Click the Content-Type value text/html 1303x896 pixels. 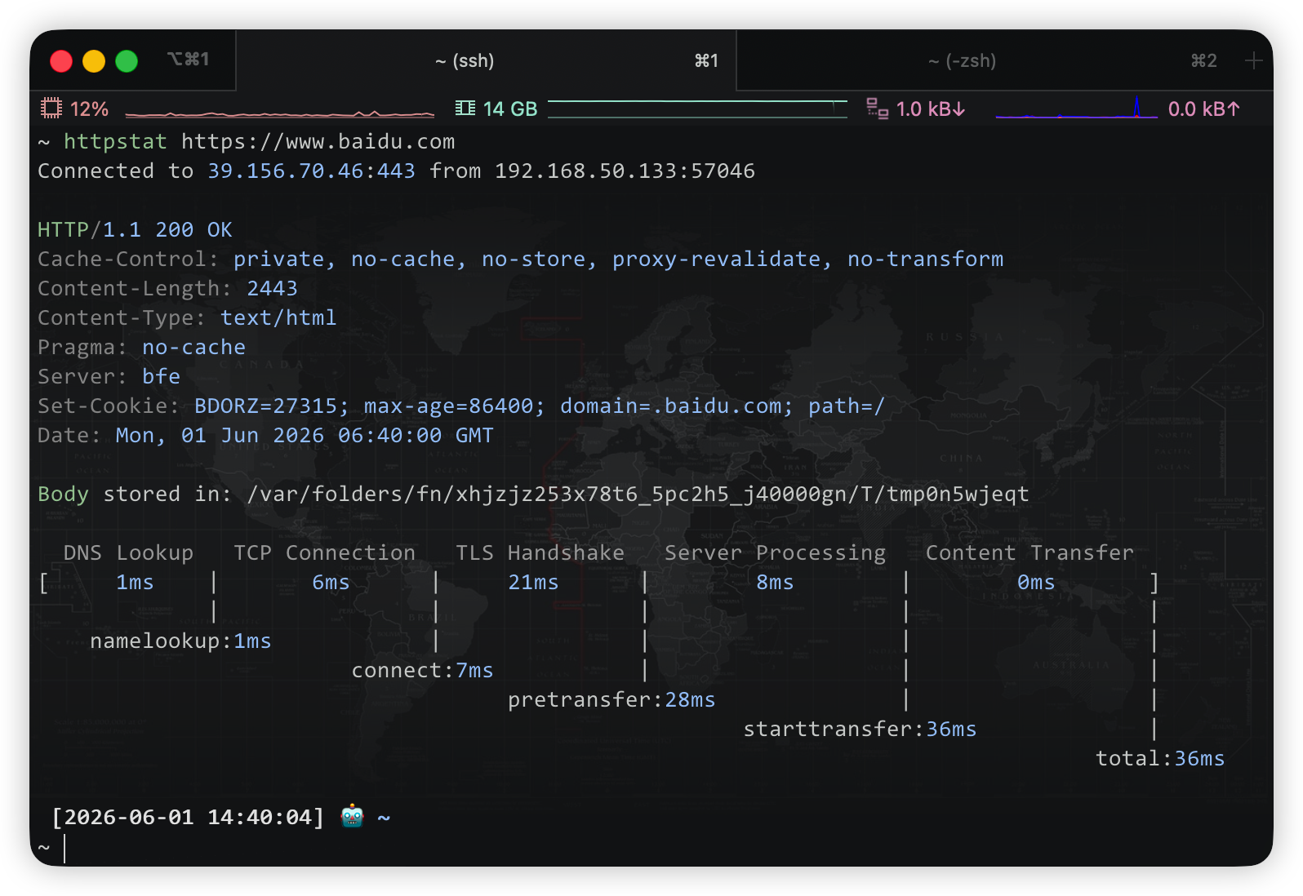click(278, 317)
